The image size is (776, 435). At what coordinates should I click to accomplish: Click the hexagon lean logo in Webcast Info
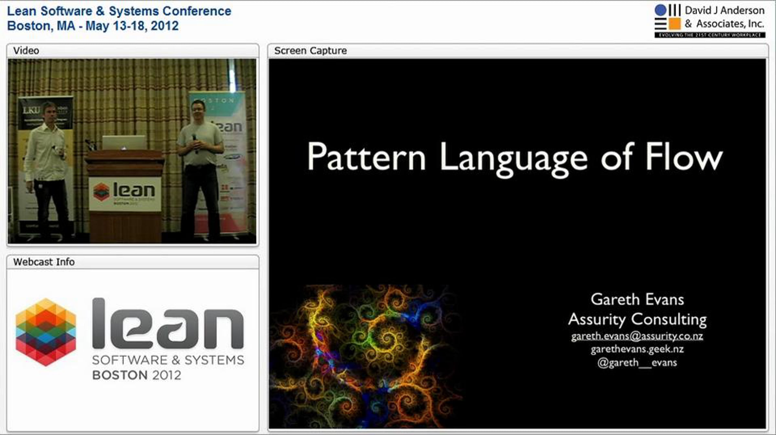46,332
